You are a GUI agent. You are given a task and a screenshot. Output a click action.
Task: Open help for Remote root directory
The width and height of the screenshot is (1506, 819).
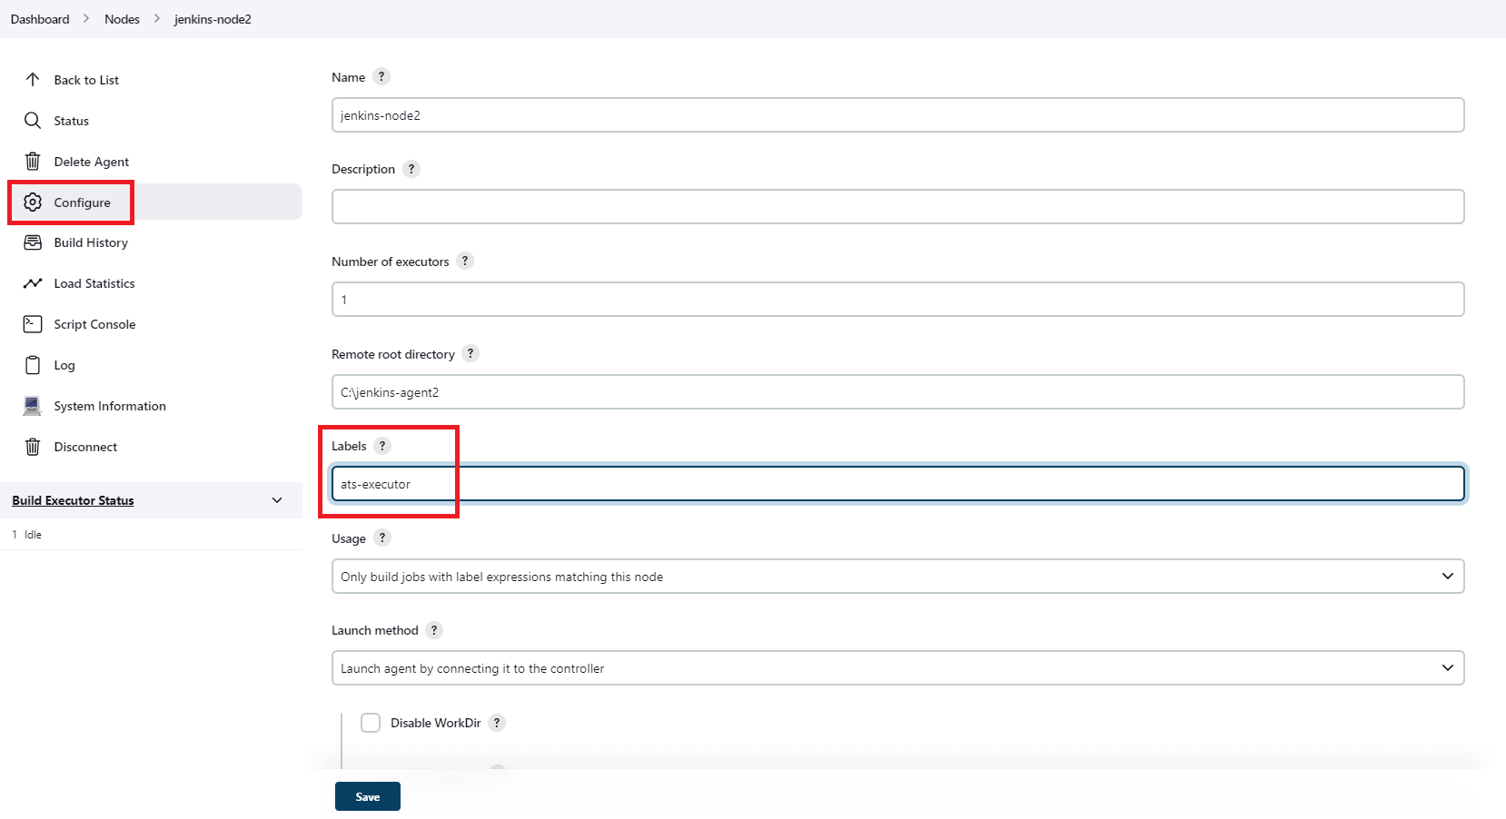[471, 353]
